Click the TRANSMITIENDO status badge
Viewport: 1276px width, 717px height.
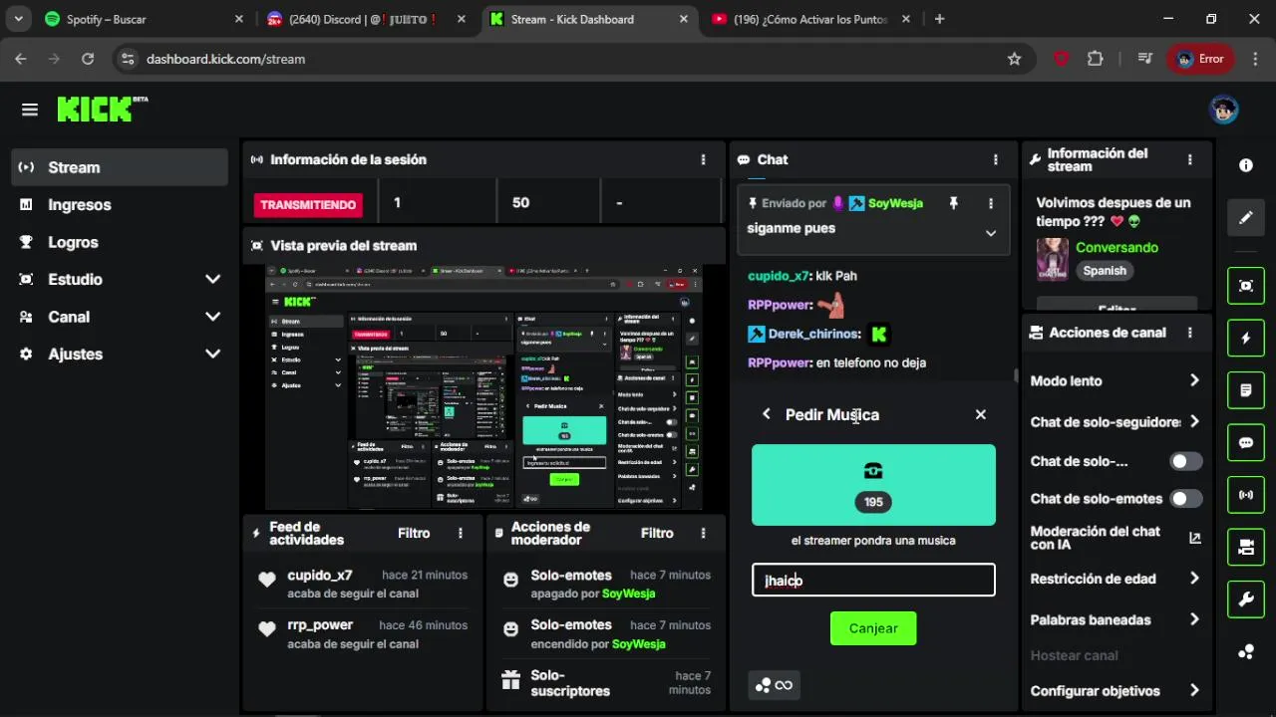tap(308, 204)
